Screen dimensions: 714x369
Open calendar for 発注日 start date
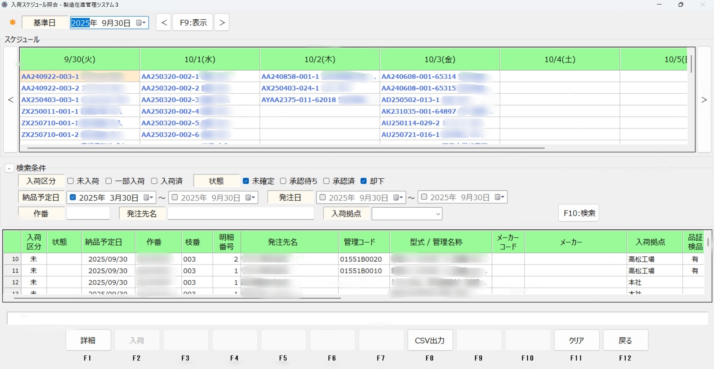(398, 198)
